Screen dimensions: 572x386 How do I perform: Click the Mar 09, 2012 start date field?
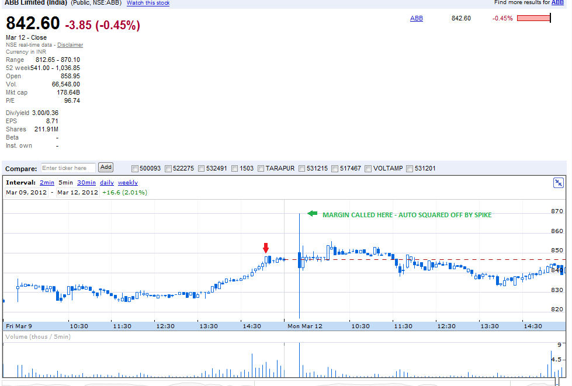[x=26, y=193]
